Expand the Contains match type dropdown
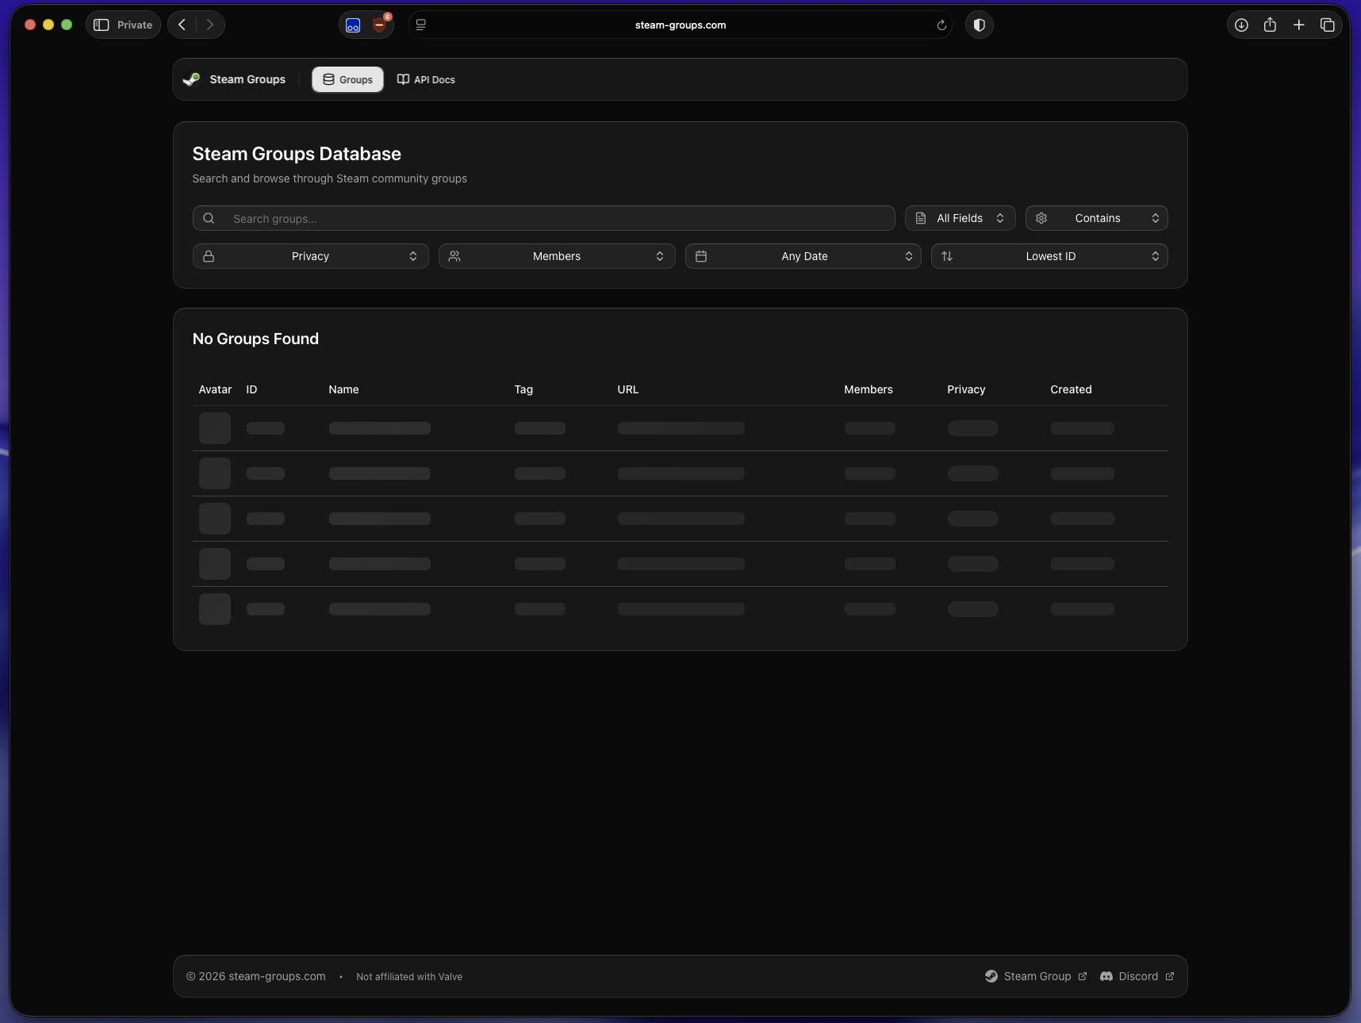Screen dimensions: 1361x1023 (x=1096, y=218)
